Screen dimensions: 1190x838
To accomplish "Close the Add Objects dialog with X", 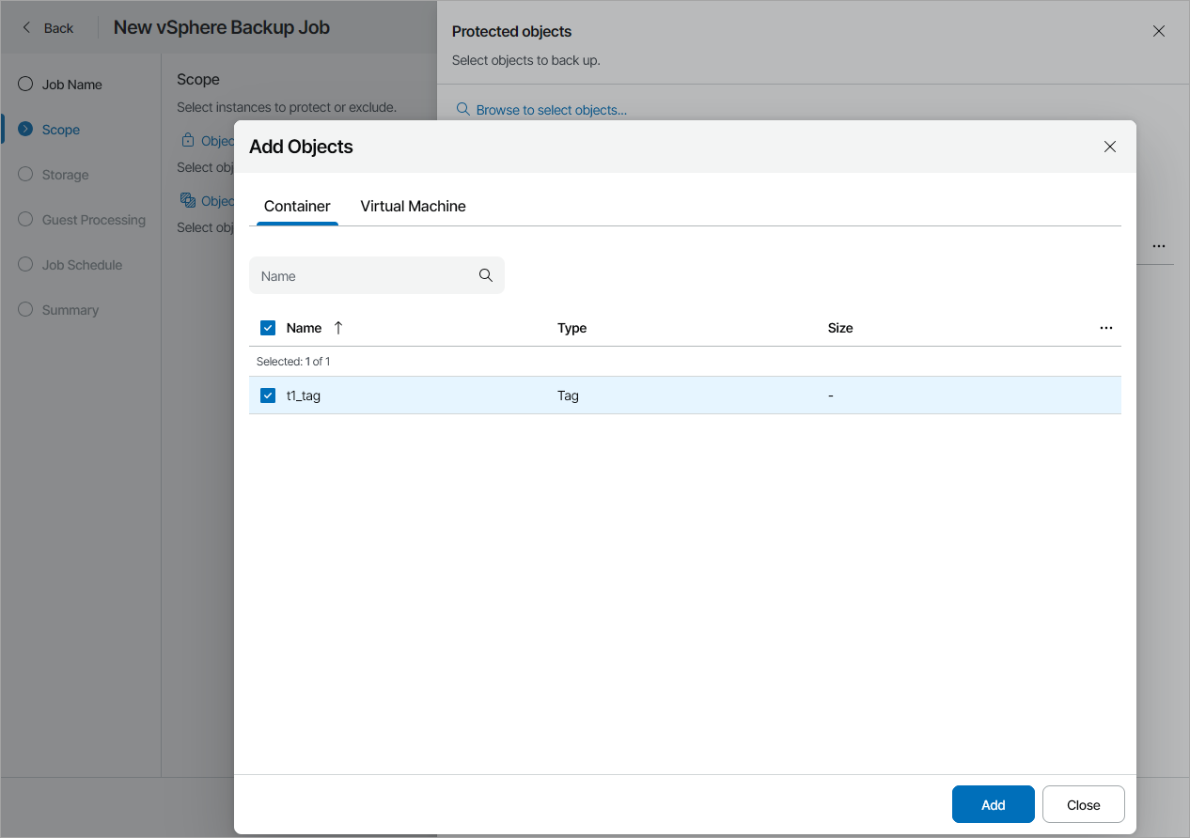I will [x=1110, y=147].
